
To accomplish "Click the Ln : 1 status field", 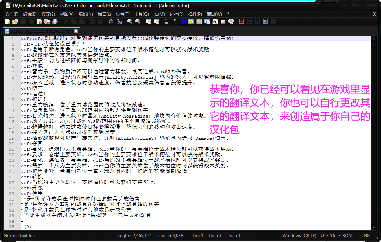I will pos(198,236).
